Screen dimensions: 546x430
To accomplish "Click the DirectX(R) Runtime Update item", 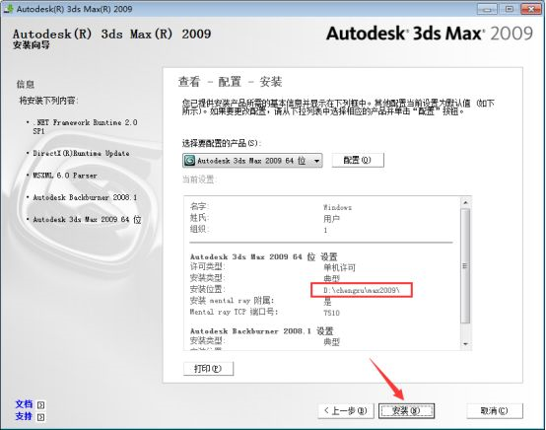I will (x=81, y=153).
